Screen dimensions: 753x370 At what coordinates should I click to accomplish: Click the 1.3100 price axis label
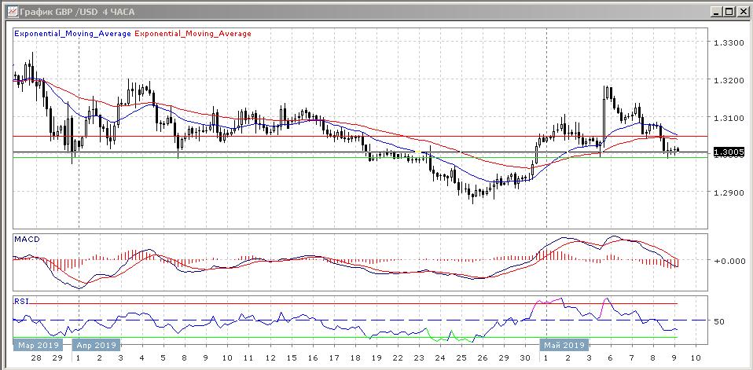pos(727,118)
